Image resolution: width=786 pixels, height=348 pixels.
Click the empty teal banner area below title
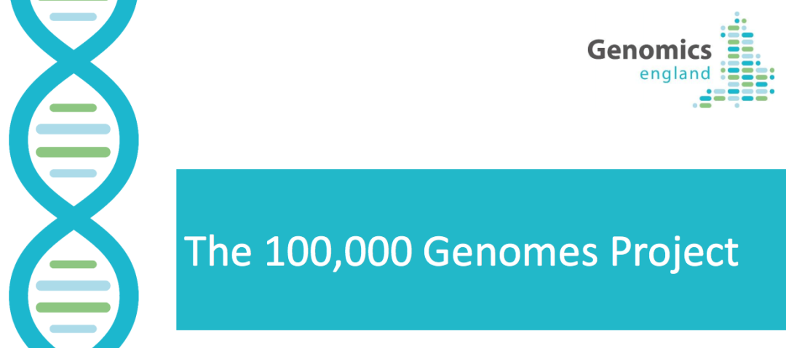[481, 304]
